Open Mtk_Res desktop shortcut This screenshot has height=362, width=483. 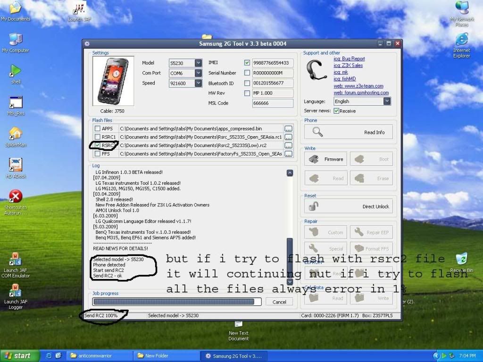click(16, 105)
